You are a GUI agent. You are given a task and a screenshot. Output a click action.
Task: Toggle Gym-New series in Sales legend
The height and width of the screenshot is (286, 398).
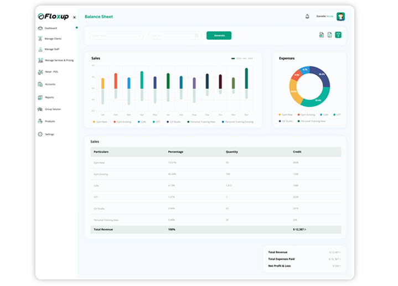(x=100, y=121)
